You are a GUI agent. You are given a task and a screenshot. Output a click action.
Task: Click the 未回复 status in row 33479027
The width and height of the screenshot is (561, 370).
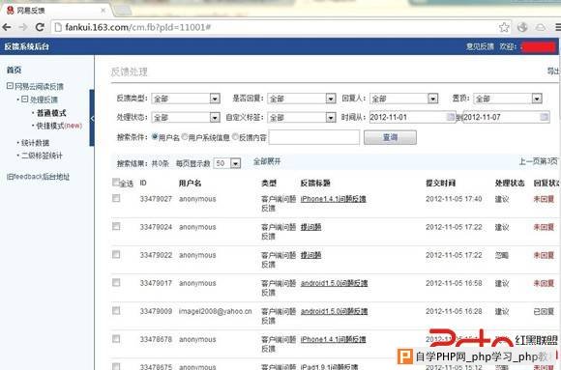[x=544, y=199]
